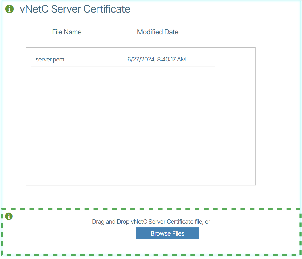Click the green info icon in the drop zone

click(9, 217)
